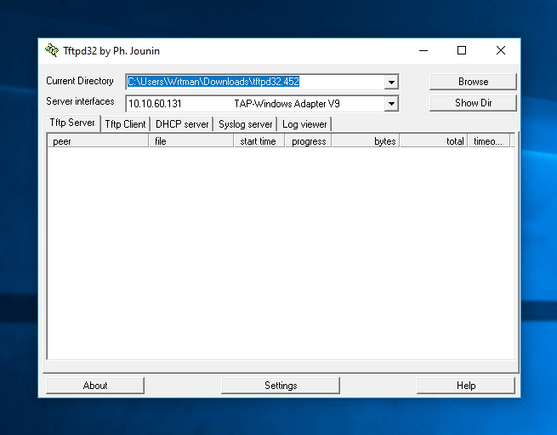Switch to the Log viewer tab

coord(304,124)
